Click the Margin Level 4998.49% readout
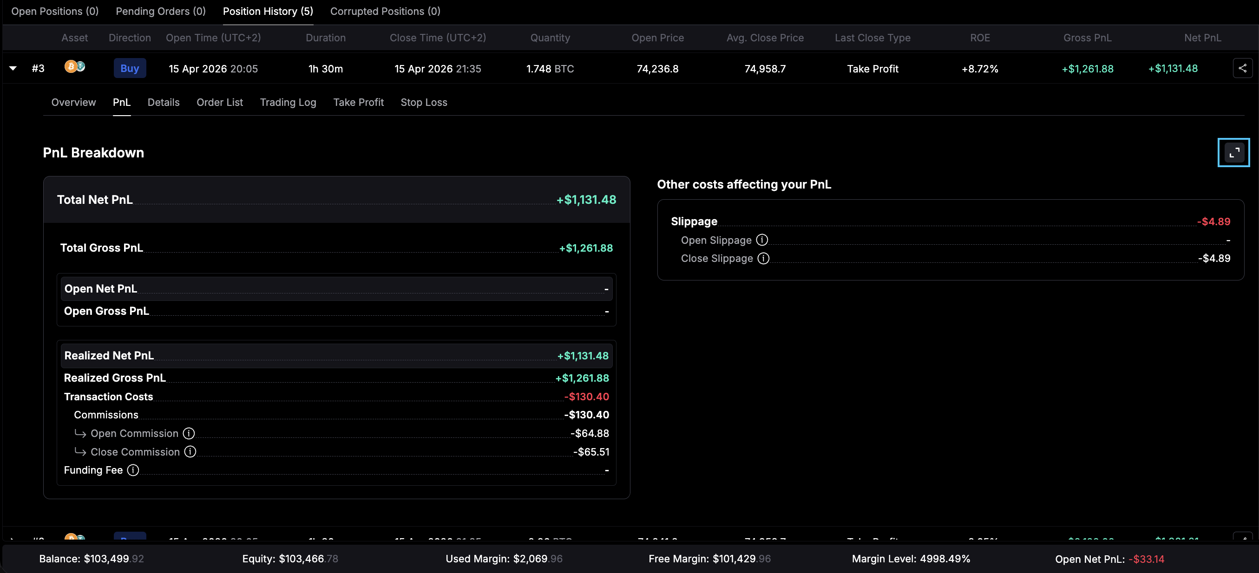Screen dimensions: 1259x573 pyautogui.click(x=911, y=558)
